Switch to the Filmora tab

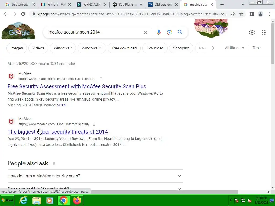(56, 5)
